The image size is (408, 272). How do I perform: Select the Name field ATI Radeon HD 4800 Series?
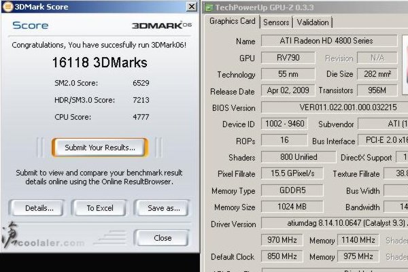click(x=329, y=41)
